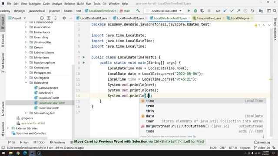Rollback changes with undo icon
278x156 pixels.
[252, 11]
